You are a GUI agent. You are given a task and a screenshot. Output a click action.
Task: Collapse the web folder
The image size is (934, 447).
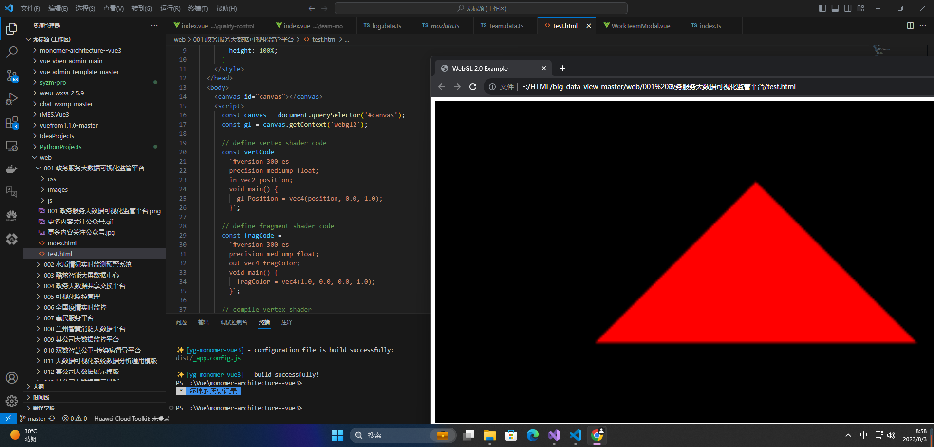94,157
